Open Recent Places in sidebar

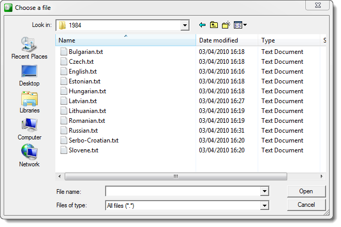coord(29,48)
